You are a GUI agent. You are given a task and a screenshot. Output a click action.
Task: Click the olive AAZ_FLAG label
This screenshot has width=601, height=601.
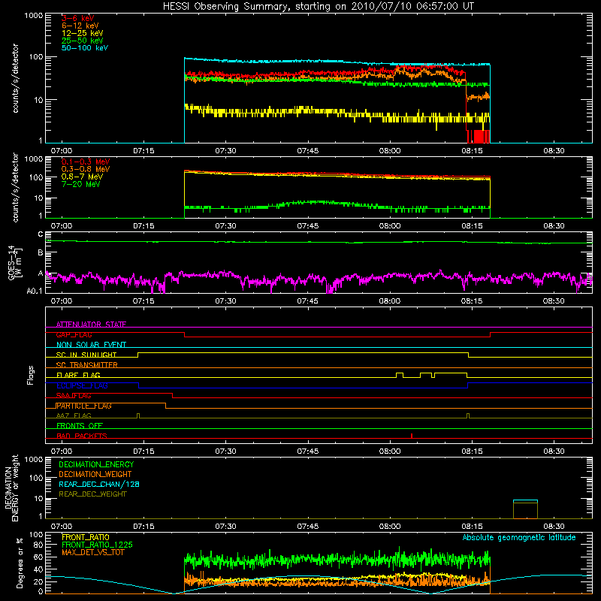(x=74, y=415)
